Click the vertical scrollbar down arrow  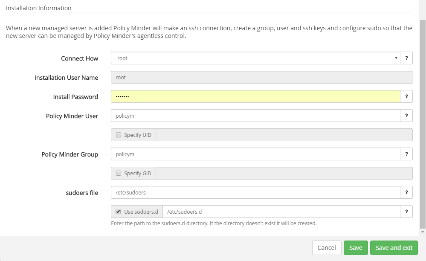click(x=423, y=232)
